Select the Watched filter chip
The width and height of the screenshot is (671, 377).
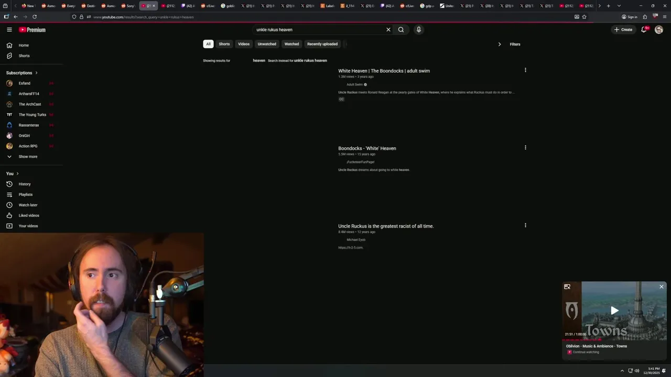(291, 44)
